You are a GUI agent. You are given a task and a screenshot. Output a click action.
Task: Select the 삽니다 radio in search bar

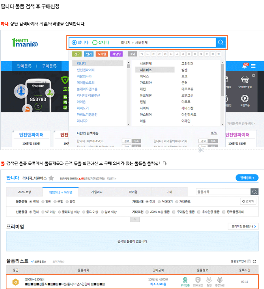[95, 42]
